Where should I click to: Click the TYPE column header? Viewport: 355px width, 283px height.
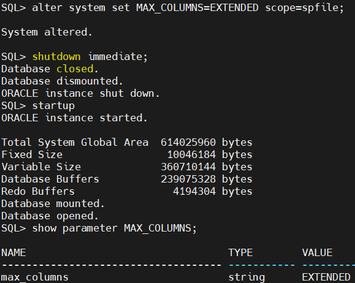pyautogui.click(x=240, y=253)
